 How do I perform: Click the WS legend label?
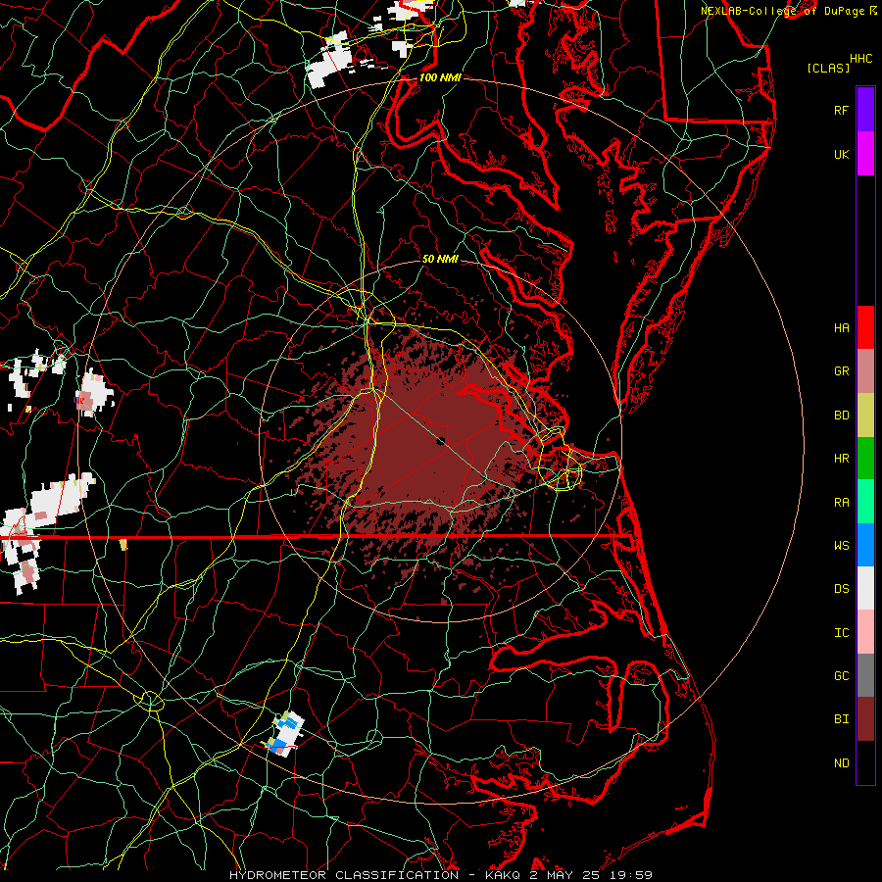841,545
